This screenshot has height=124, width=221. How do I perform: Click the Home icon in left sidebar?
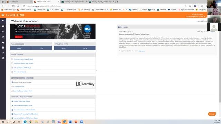pyautogui.click(x=3, y=21)
